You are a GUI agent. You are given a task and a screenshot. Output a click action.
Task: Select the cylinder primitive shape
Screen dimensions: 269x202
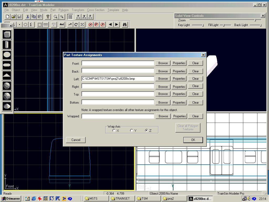coord(7,45)
